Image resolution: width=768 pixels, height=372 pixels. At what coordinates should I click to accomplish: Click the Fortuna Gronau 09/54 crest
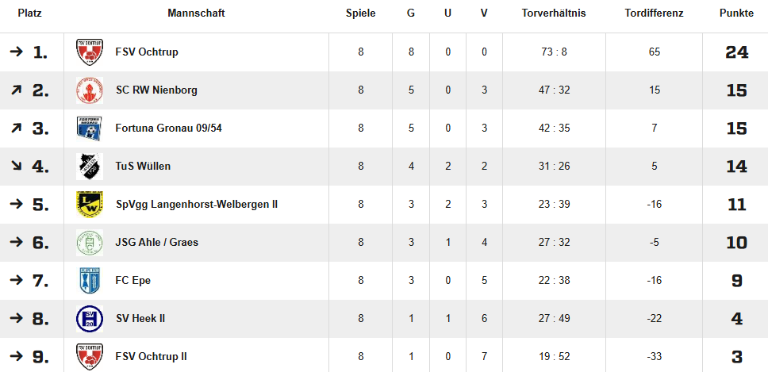pyautogui.click(x=90, y=128)
